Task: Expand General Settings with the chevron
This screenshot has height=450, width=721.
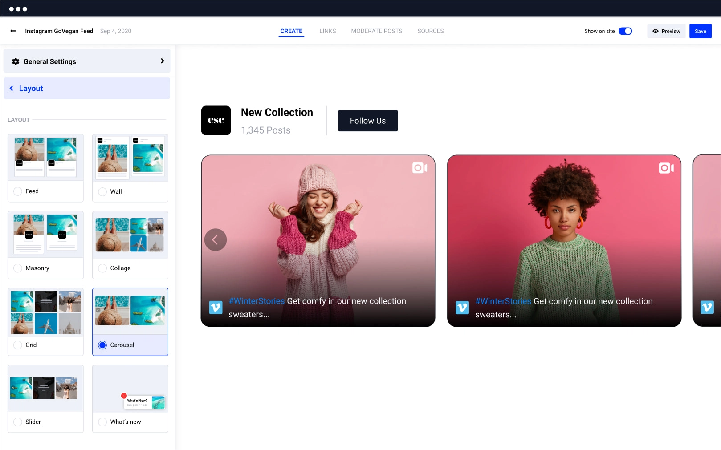Action: tap(162, 61)
